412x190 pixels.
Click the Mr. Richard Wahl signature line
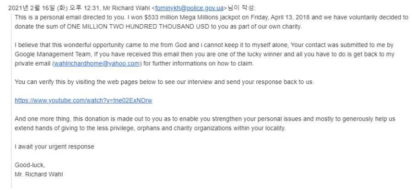point(39,174)
